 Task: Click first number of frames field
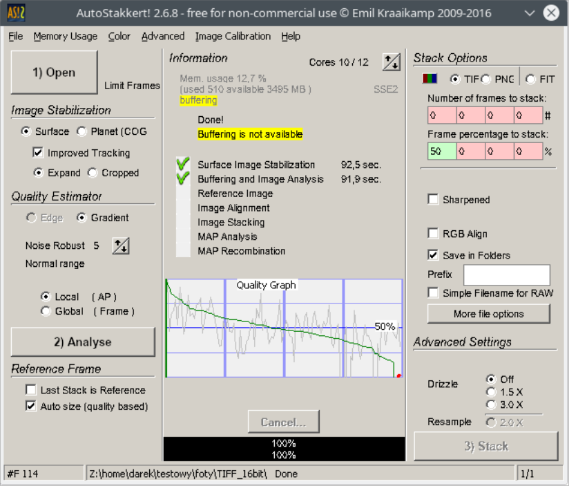[x=442, y=115]
